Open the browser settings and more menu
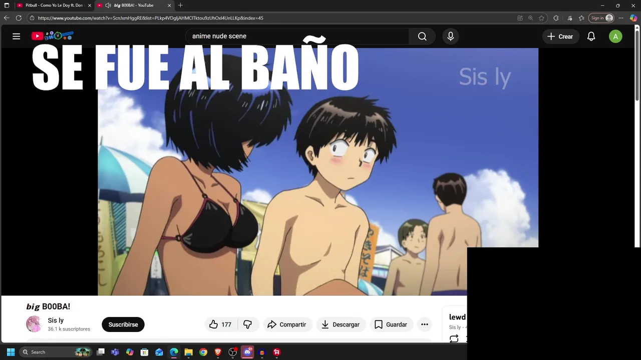Viewport: 641px width, 360px height. [x=621, y=18]
